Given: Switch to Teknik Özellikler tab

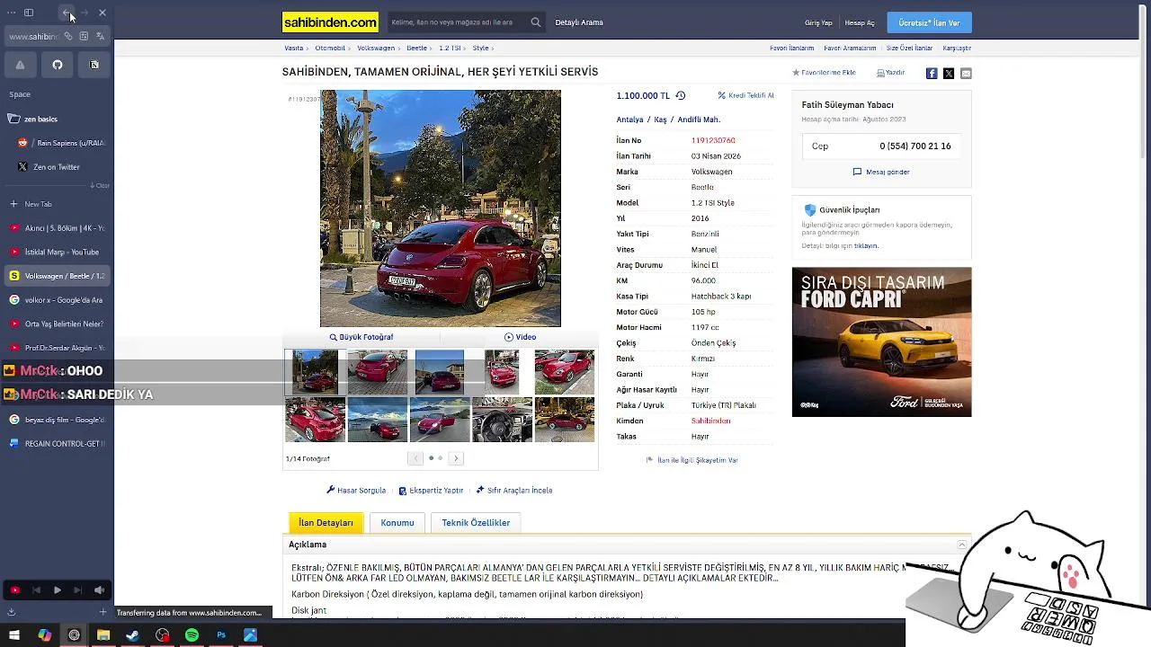Looking at the screenshot, I should (476, 523).
